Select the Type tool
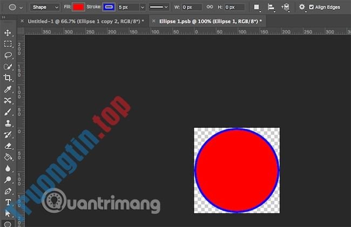This screenshot has height=227, width=351. click(8, 202)
